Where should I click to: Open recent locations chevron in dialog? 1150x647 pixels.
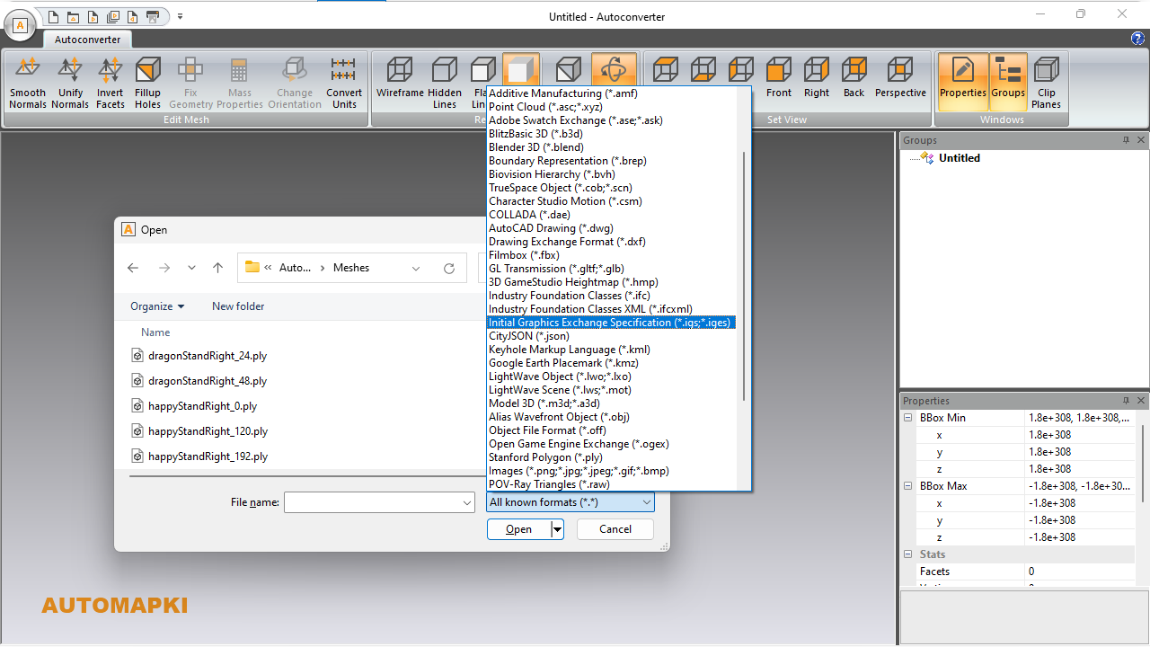(x=191, y=268)
